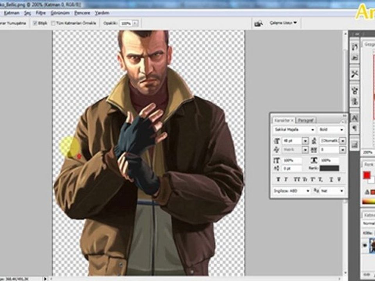Viewport: 375px width, 281px height.
Task: Open the Paragraph panel dock icon
Action: 354,128
